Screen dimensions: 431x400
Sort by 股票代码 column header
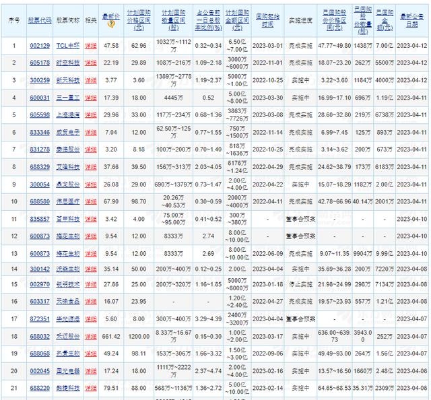(x=40, y=20)
